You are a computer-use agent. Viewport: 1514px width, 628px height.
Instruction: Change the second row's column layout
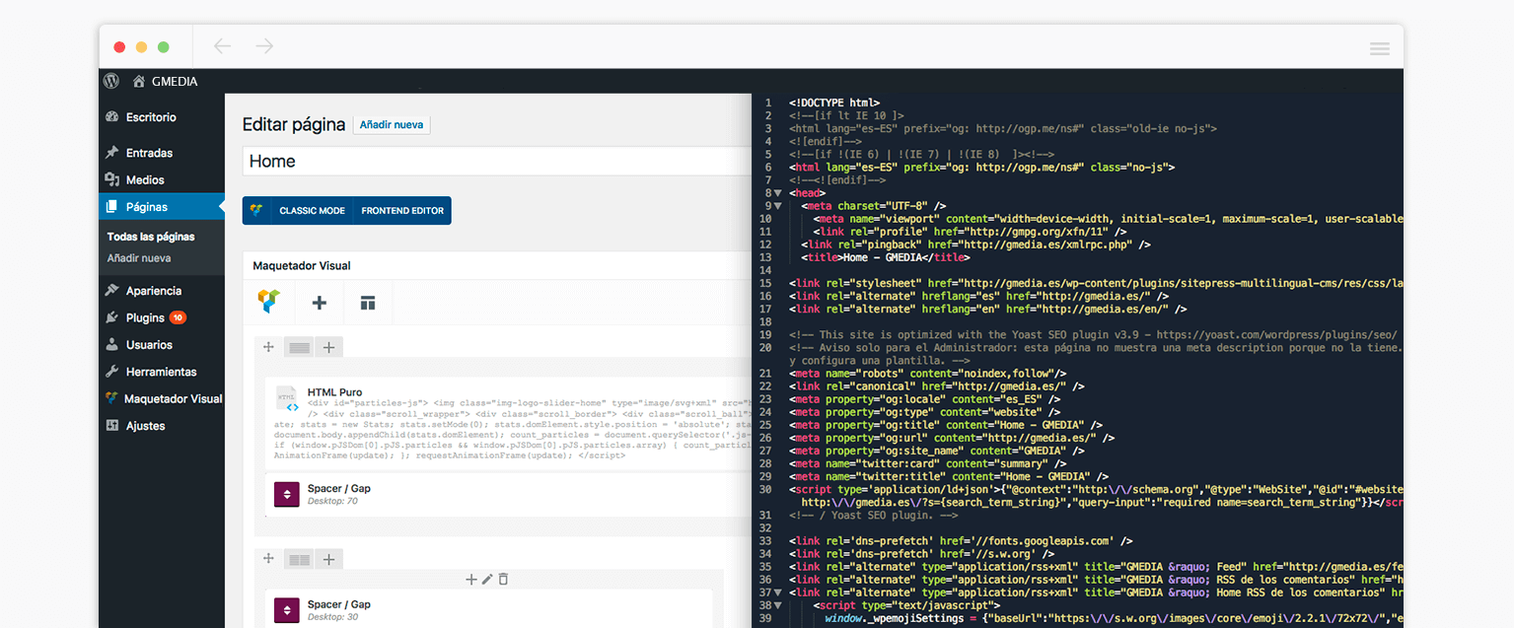coord(298,560)
